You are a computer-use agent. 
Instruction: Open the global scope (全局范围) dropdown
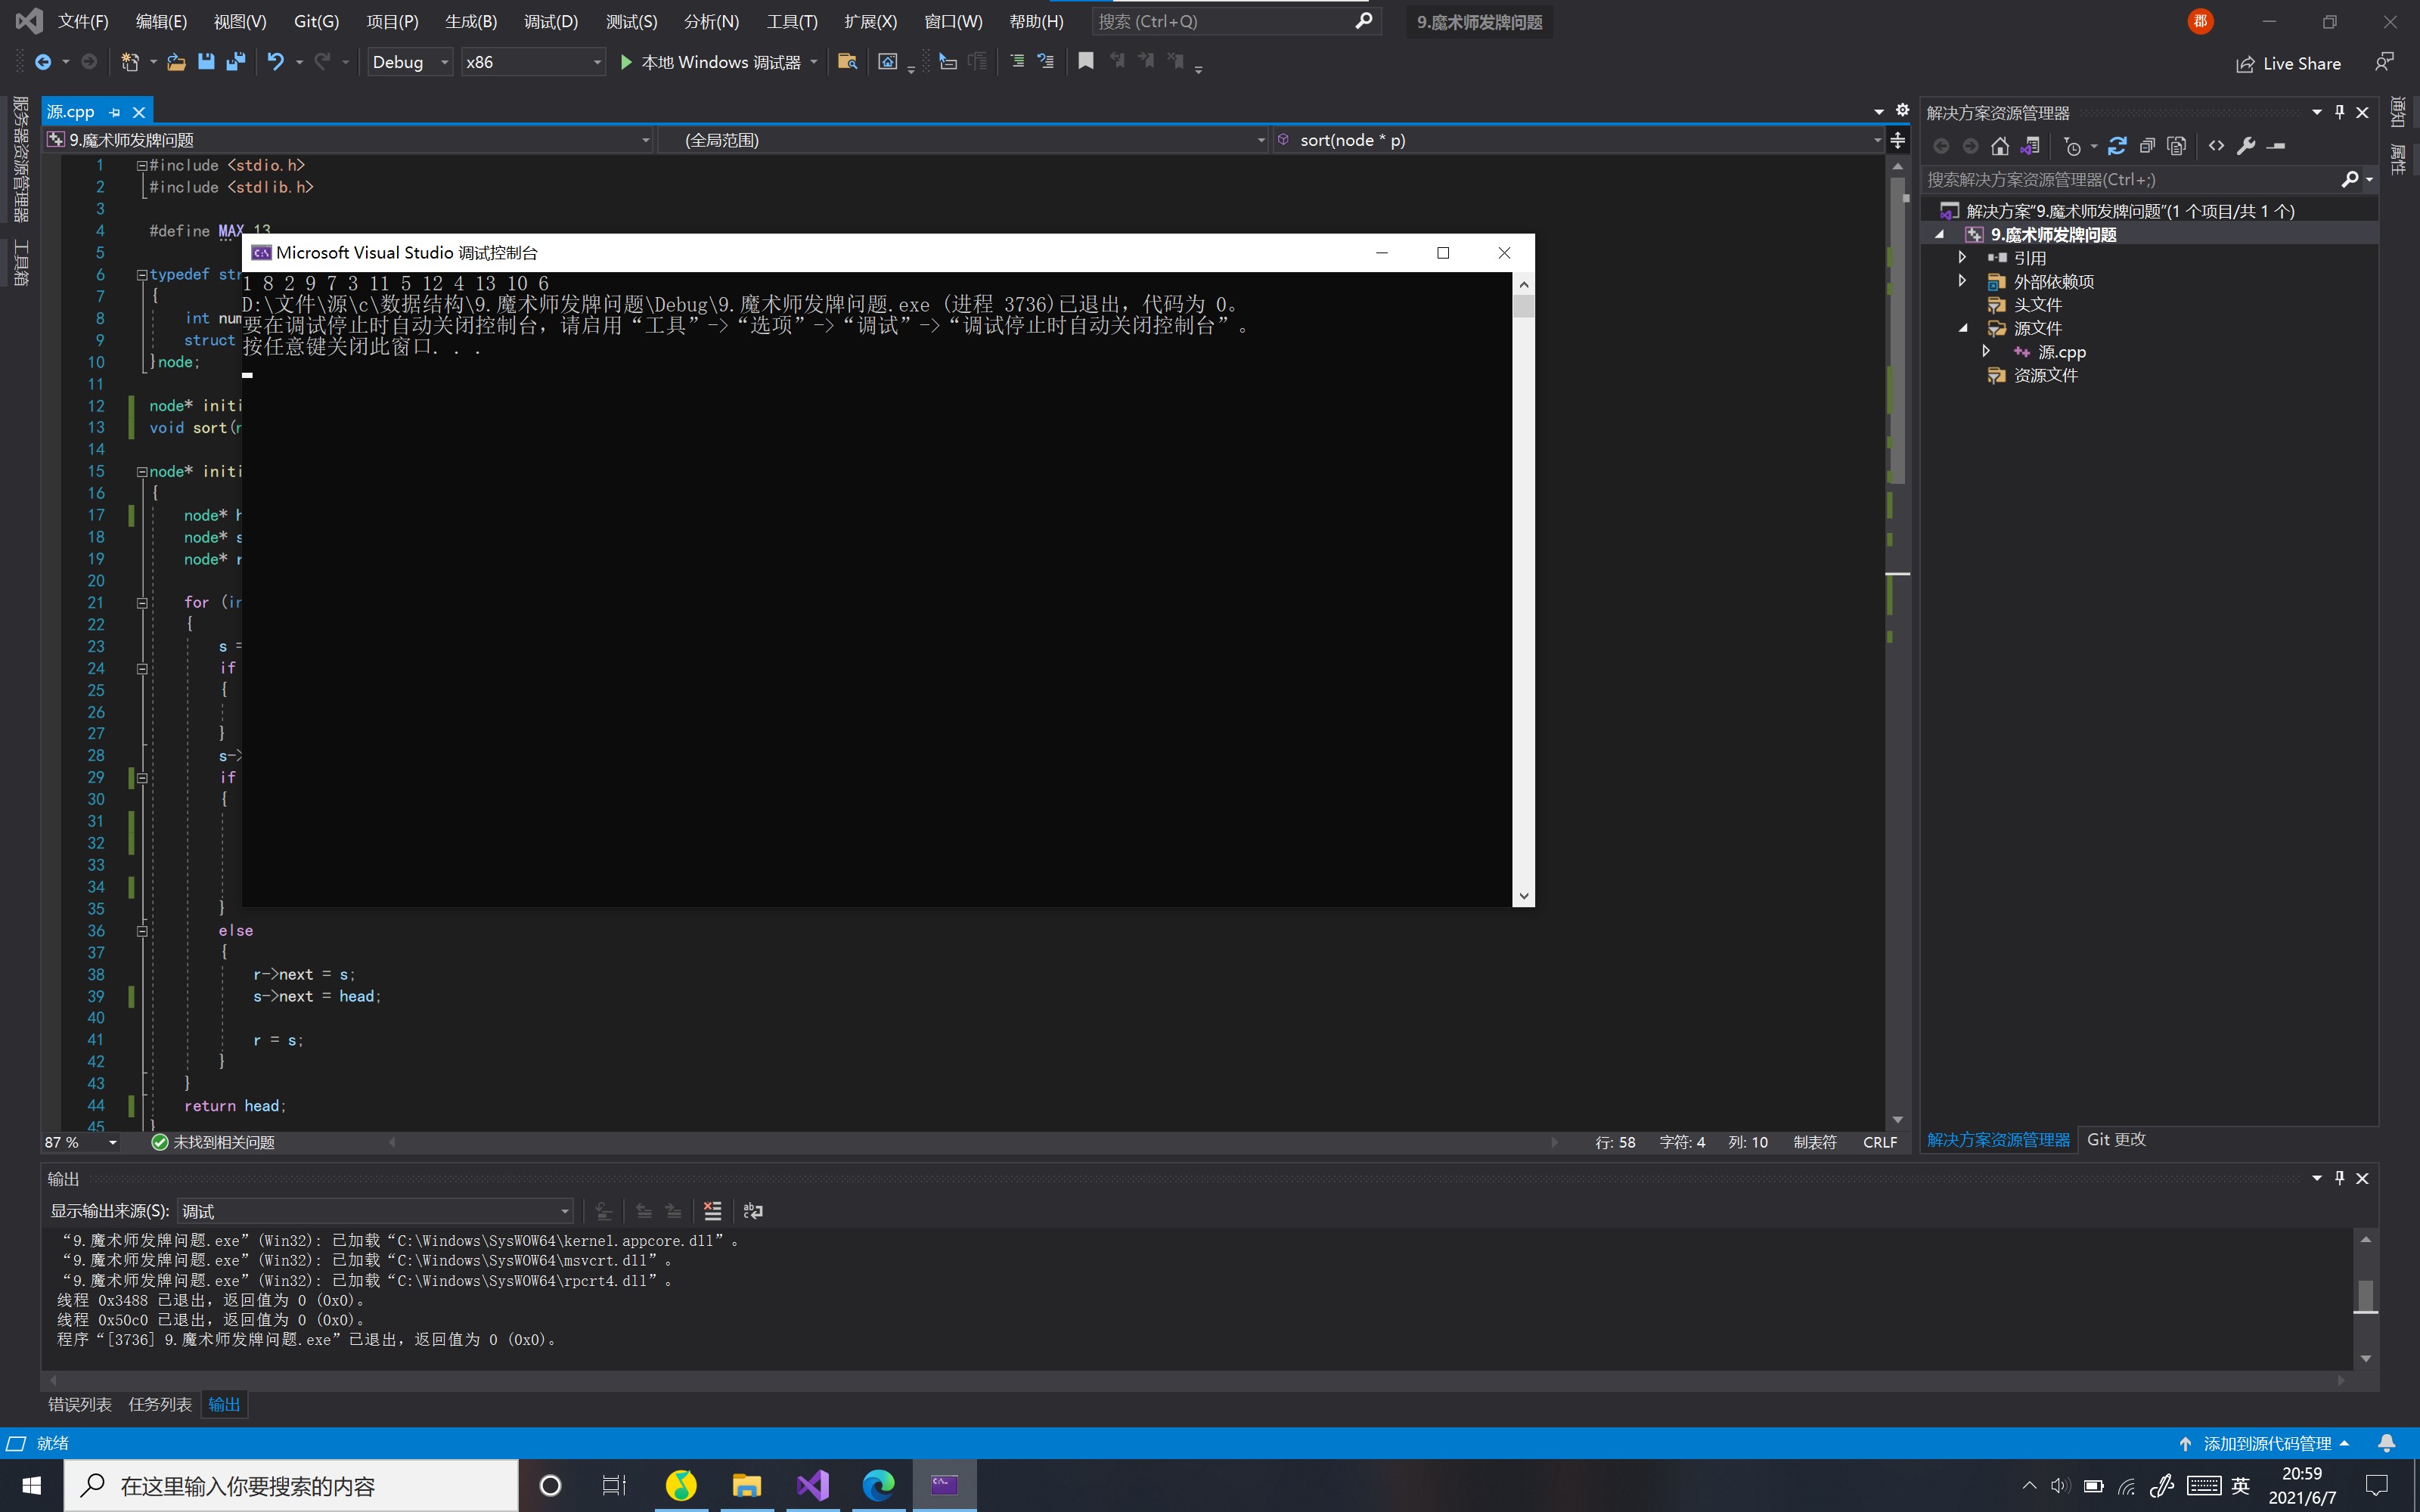(964, 140)
